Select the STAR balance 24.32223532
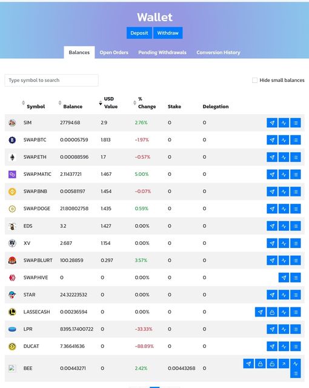 73,295
